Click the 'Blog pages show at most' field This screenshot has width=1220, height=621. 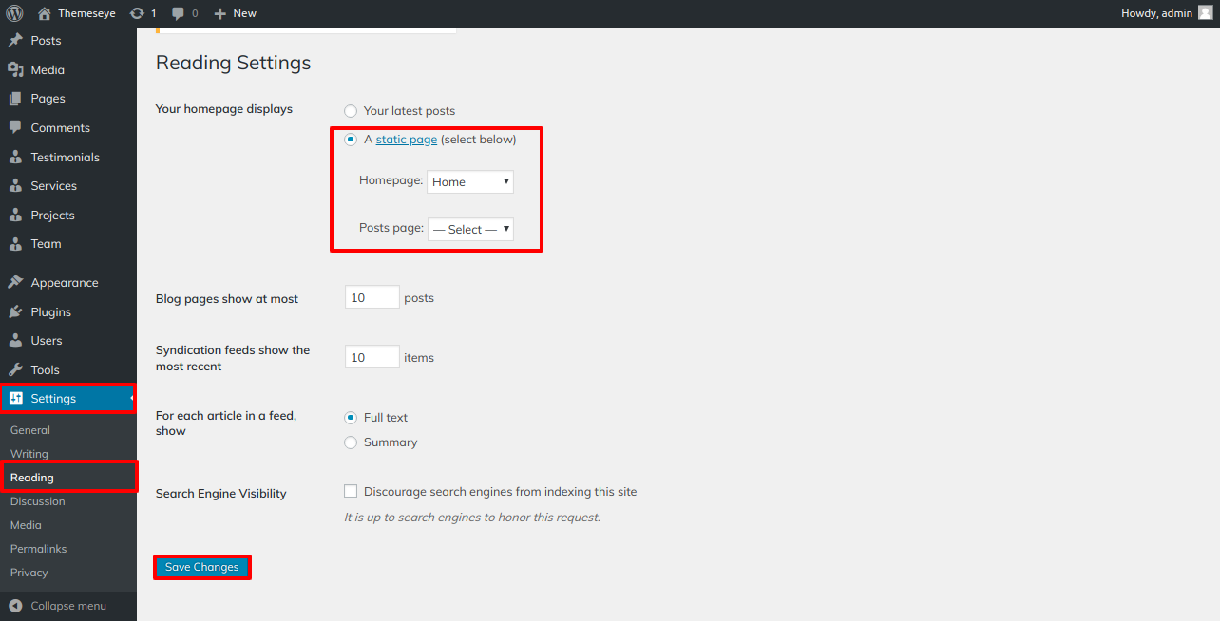click(x=372, y=296)
